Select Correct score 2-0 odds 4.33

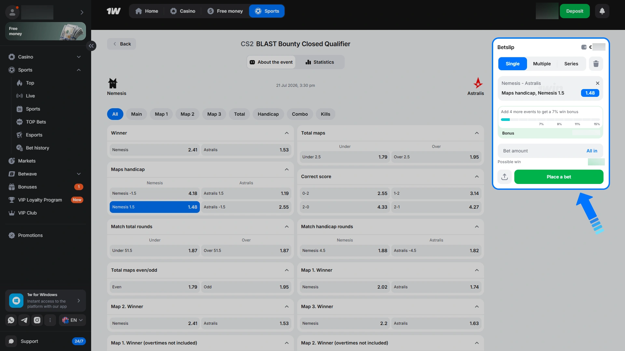pyautogui.click(x=345, y=207)
